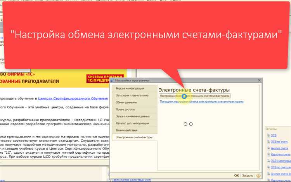Open the Помощник настройки обмена link

point(201,101)
